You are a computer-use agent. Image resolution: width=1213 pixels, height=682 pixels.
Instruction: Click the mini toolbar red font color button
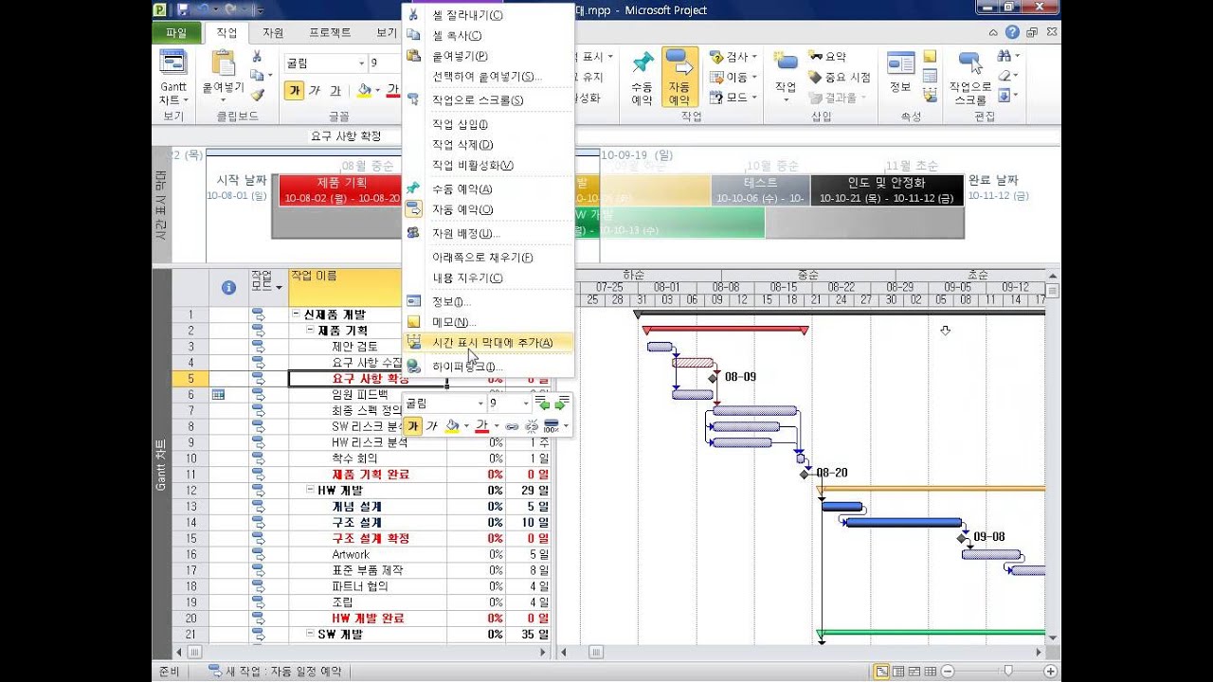pos(482,426)
